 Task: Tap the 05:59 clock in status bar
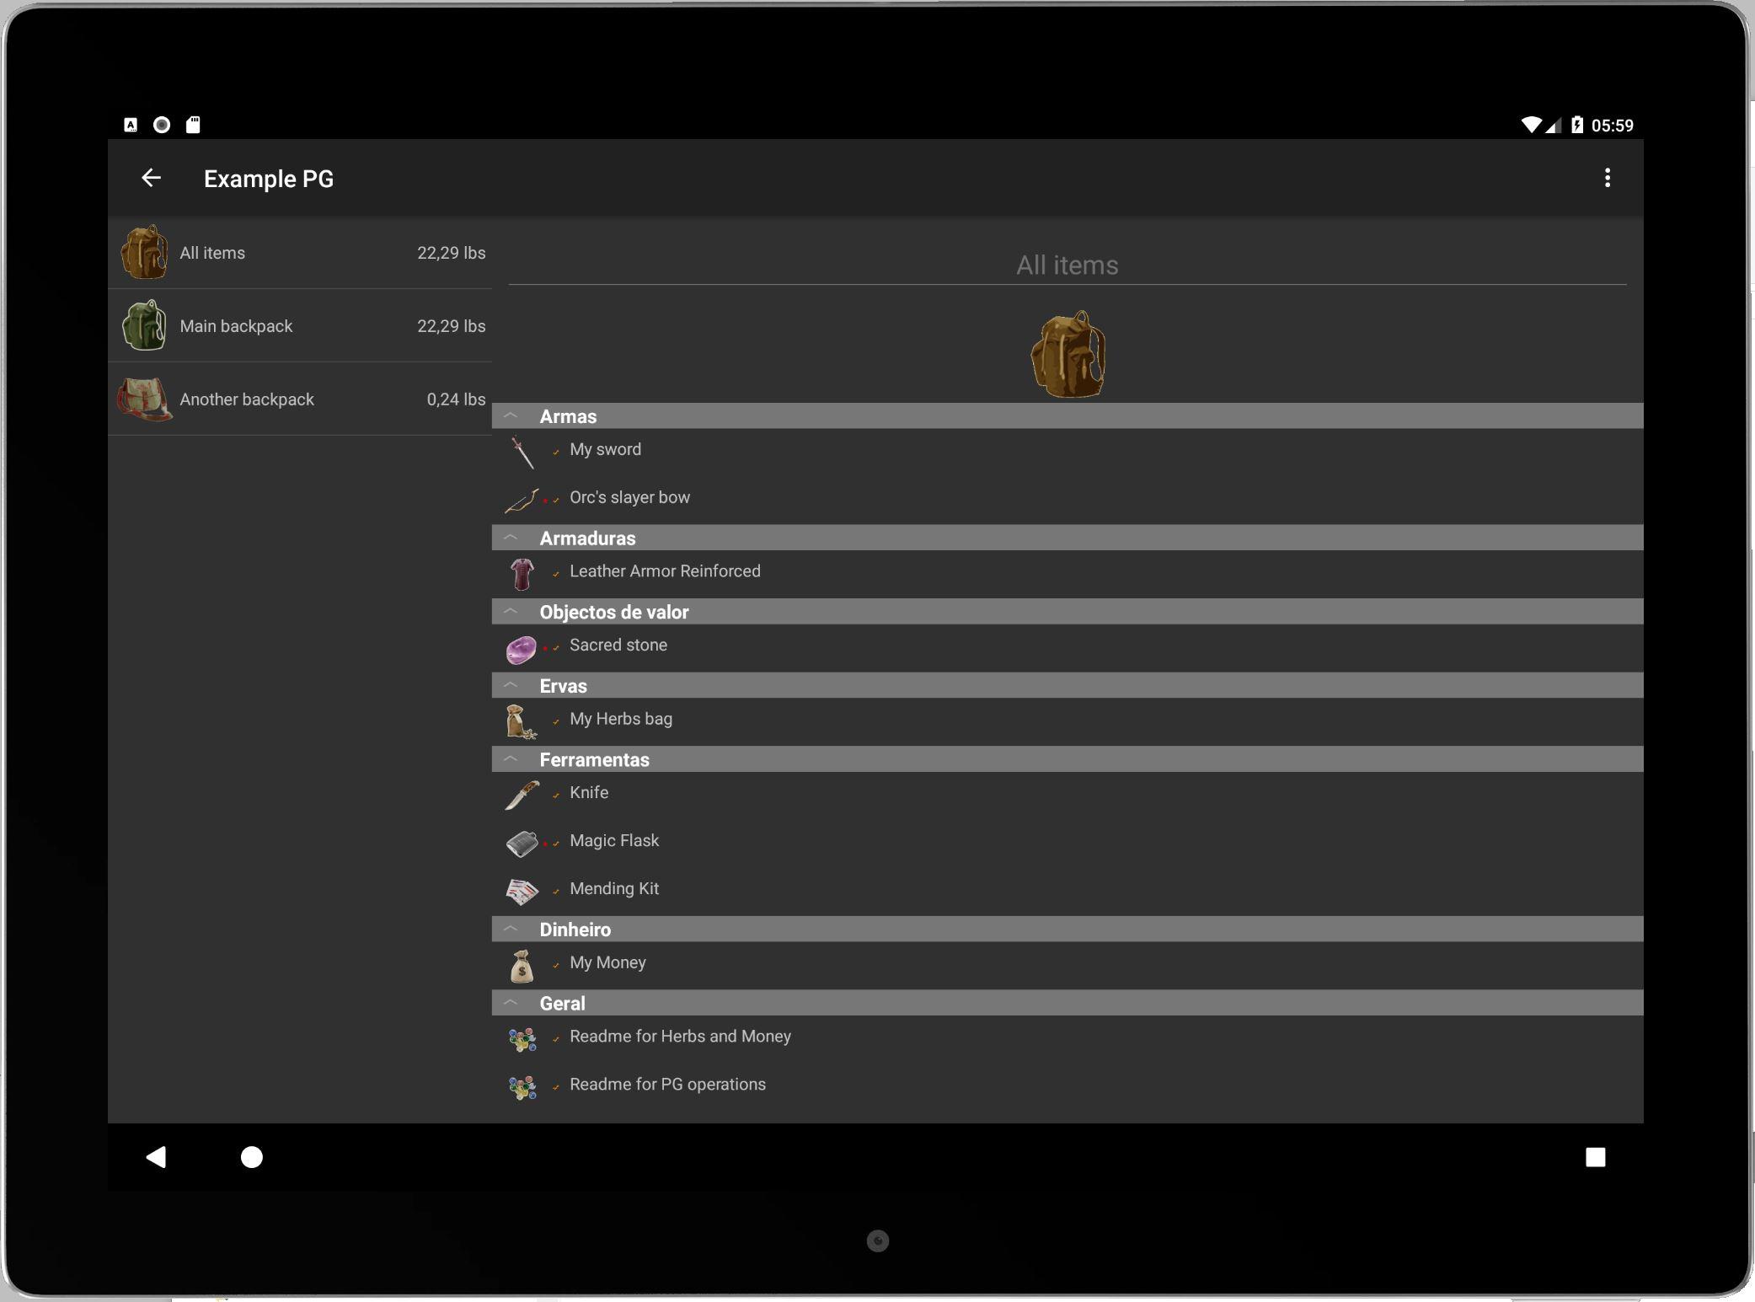click(1612, 126)
